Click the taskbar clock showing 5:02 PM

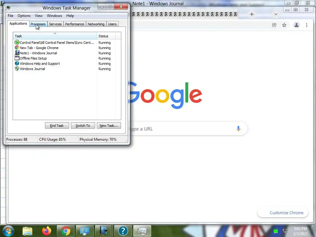click(x=301, y=231)
